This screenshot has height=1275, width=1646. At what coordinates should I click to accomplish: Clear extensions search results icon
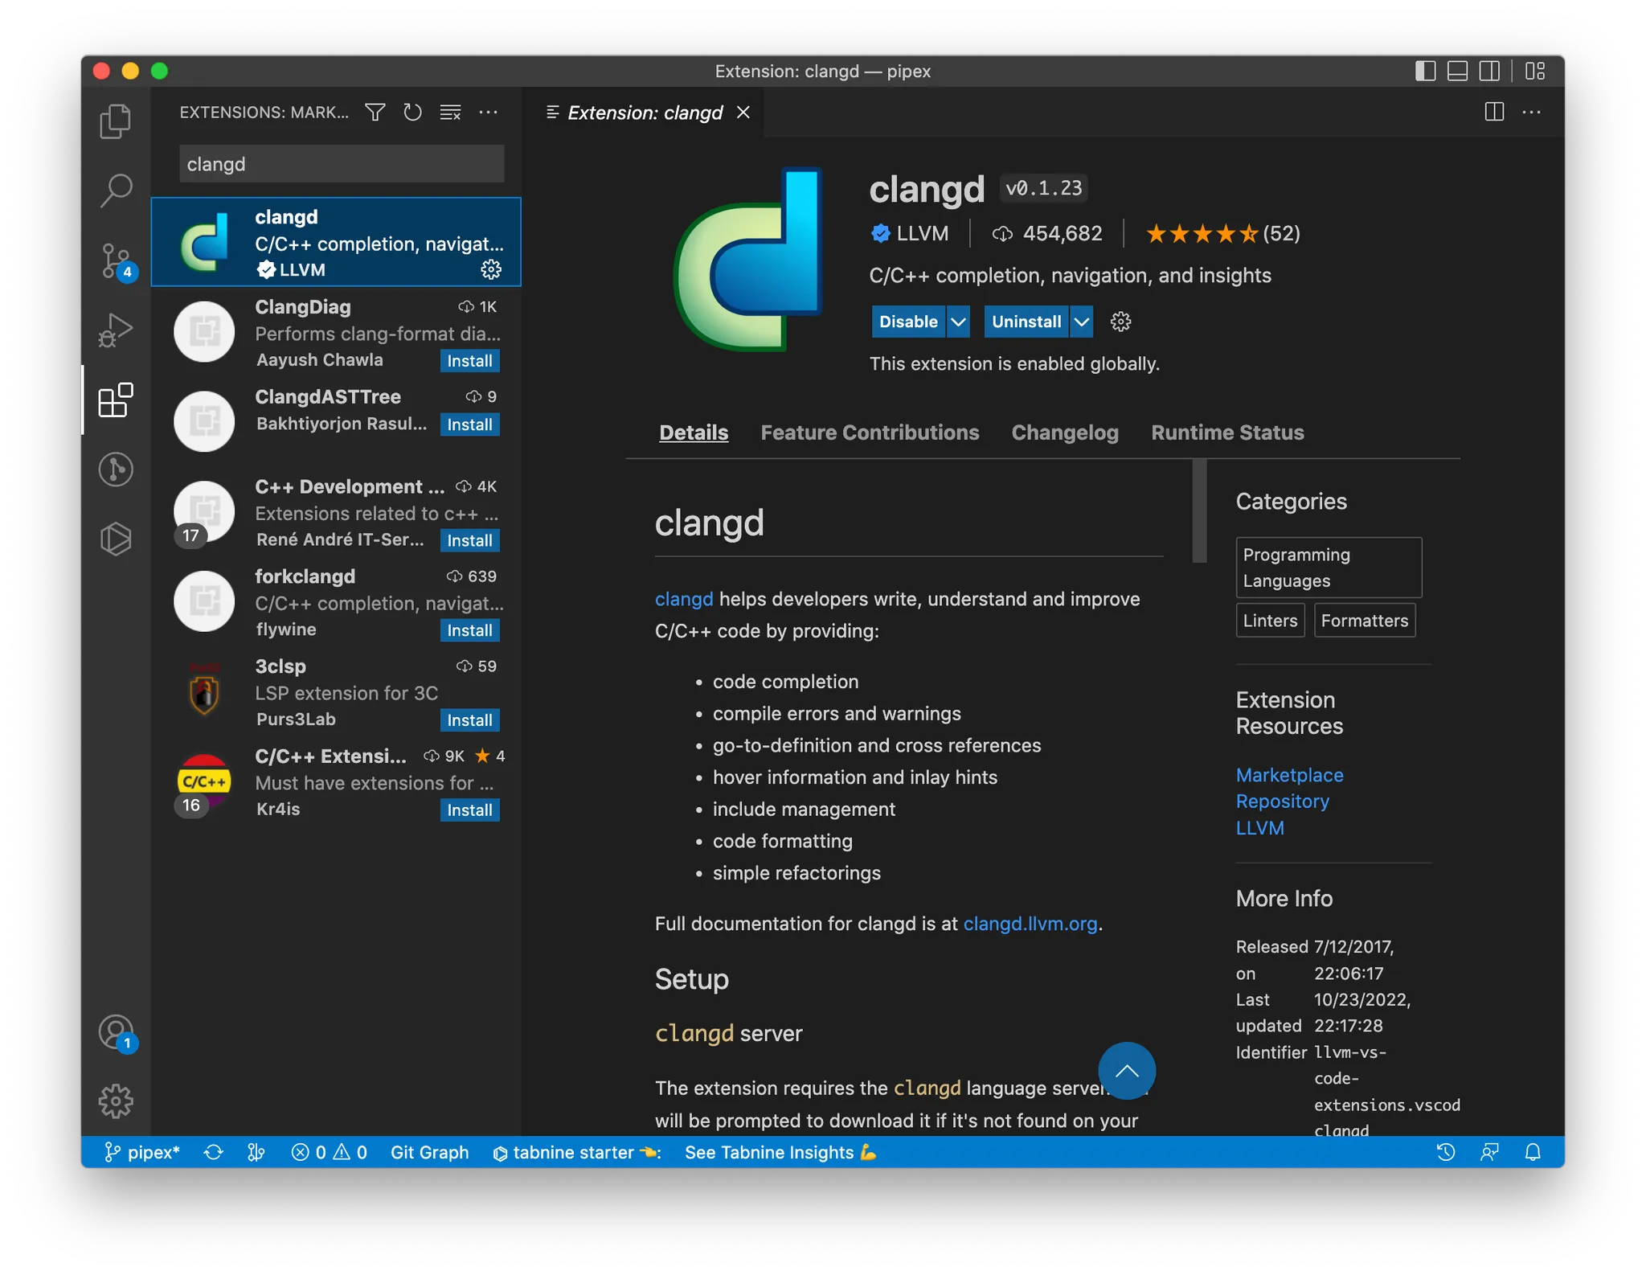pyautogui.click(x=450, y=113)
